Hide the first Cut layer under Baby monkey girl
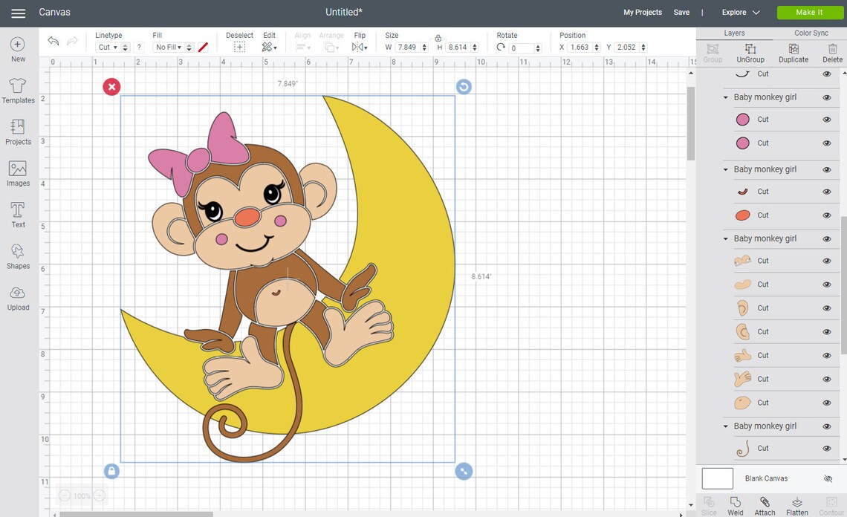This screenshot has width=847, height=517. tap(826, 119)
